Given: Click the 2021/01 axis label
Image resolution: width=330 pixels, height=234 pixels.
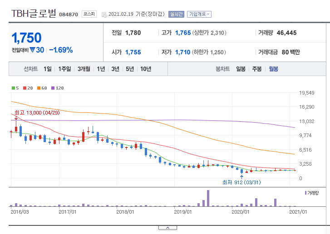Looking at the screenshot, I should [298, 212].
